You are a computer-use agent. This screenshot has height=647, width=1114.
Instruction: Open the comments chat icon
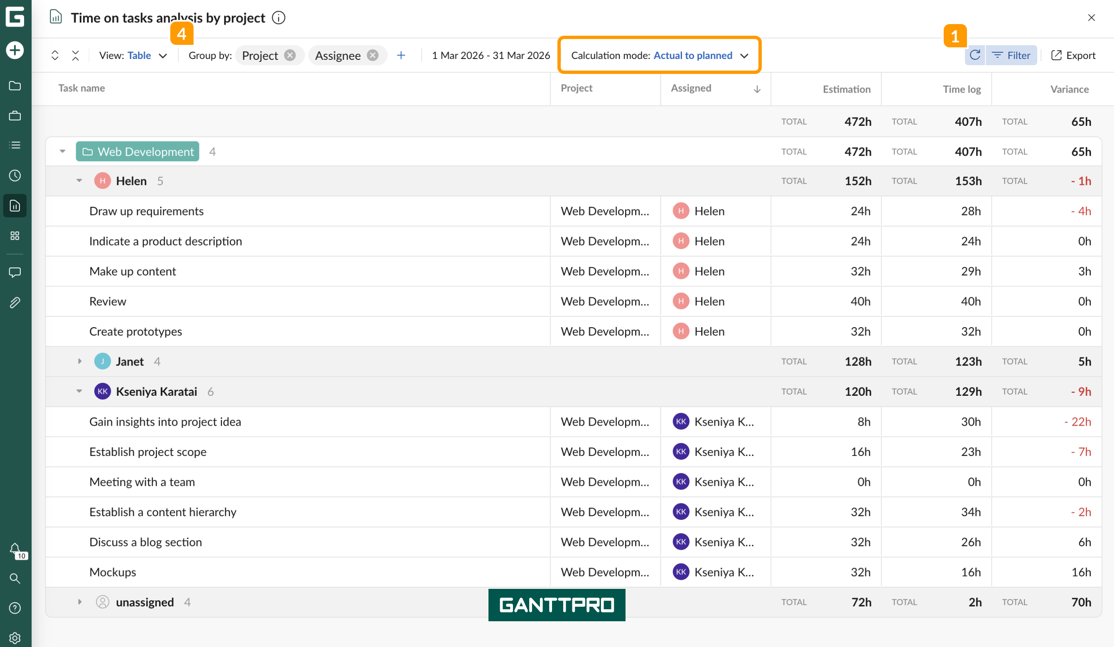pos(15,272)
